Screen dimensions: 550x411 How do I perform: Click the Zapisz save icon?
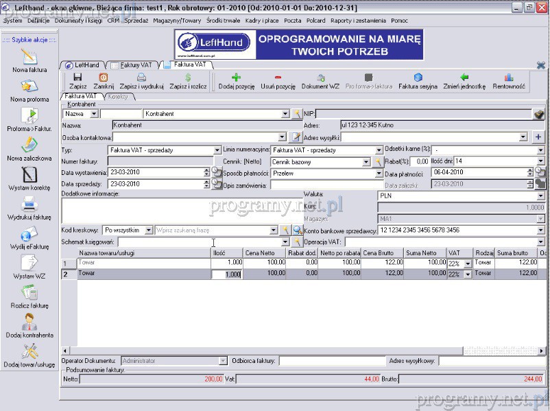pos(77,78)
